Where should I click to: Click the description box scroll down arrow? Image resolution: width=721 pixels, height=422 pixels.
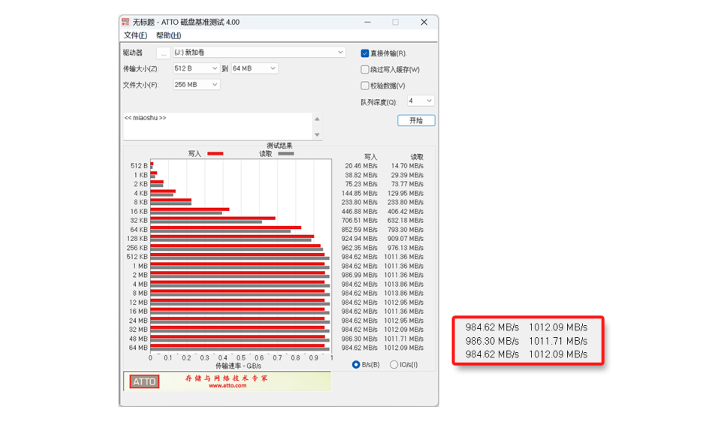point(317,134)
